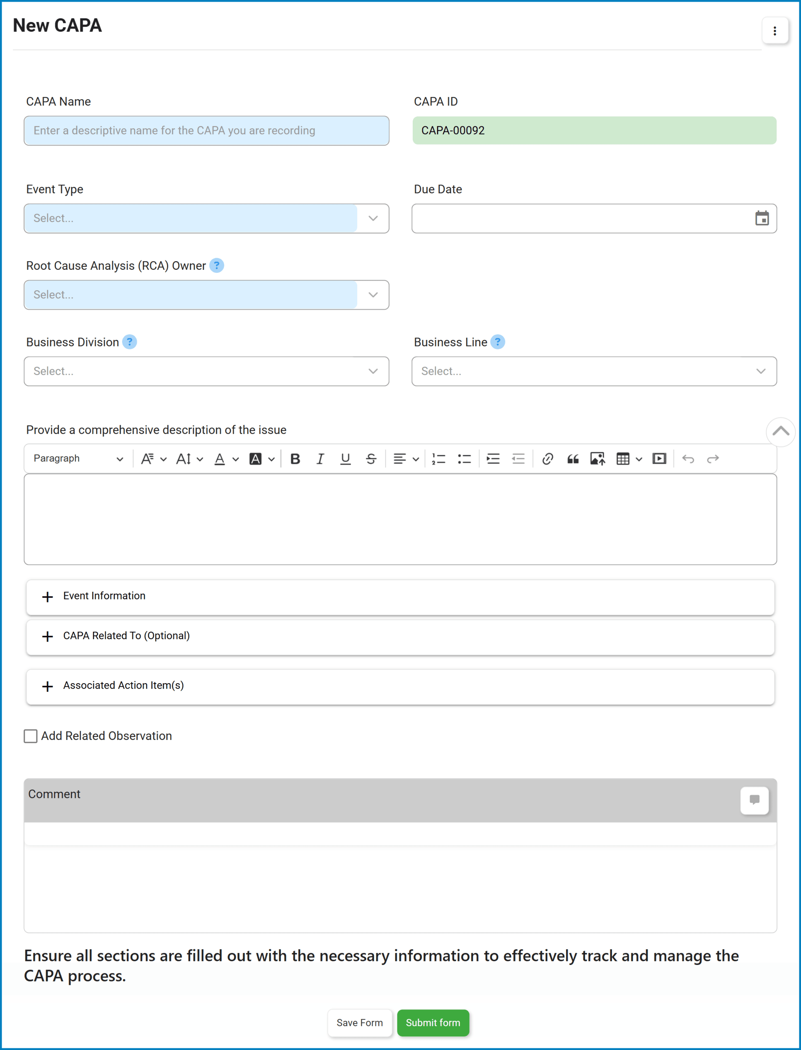Image resolution: width=801 pixels, height=1050 pixels.
Task: Click in the CAPA Name field
Action: click(x=206, y=131)
